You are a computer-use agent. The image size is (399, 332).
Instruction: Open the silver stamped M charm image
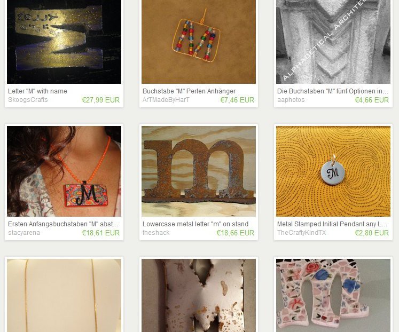[333, 171]
